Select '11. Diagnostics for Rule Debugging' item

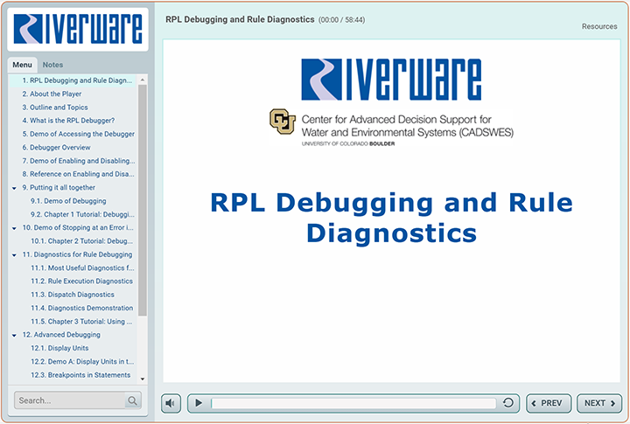77,254
